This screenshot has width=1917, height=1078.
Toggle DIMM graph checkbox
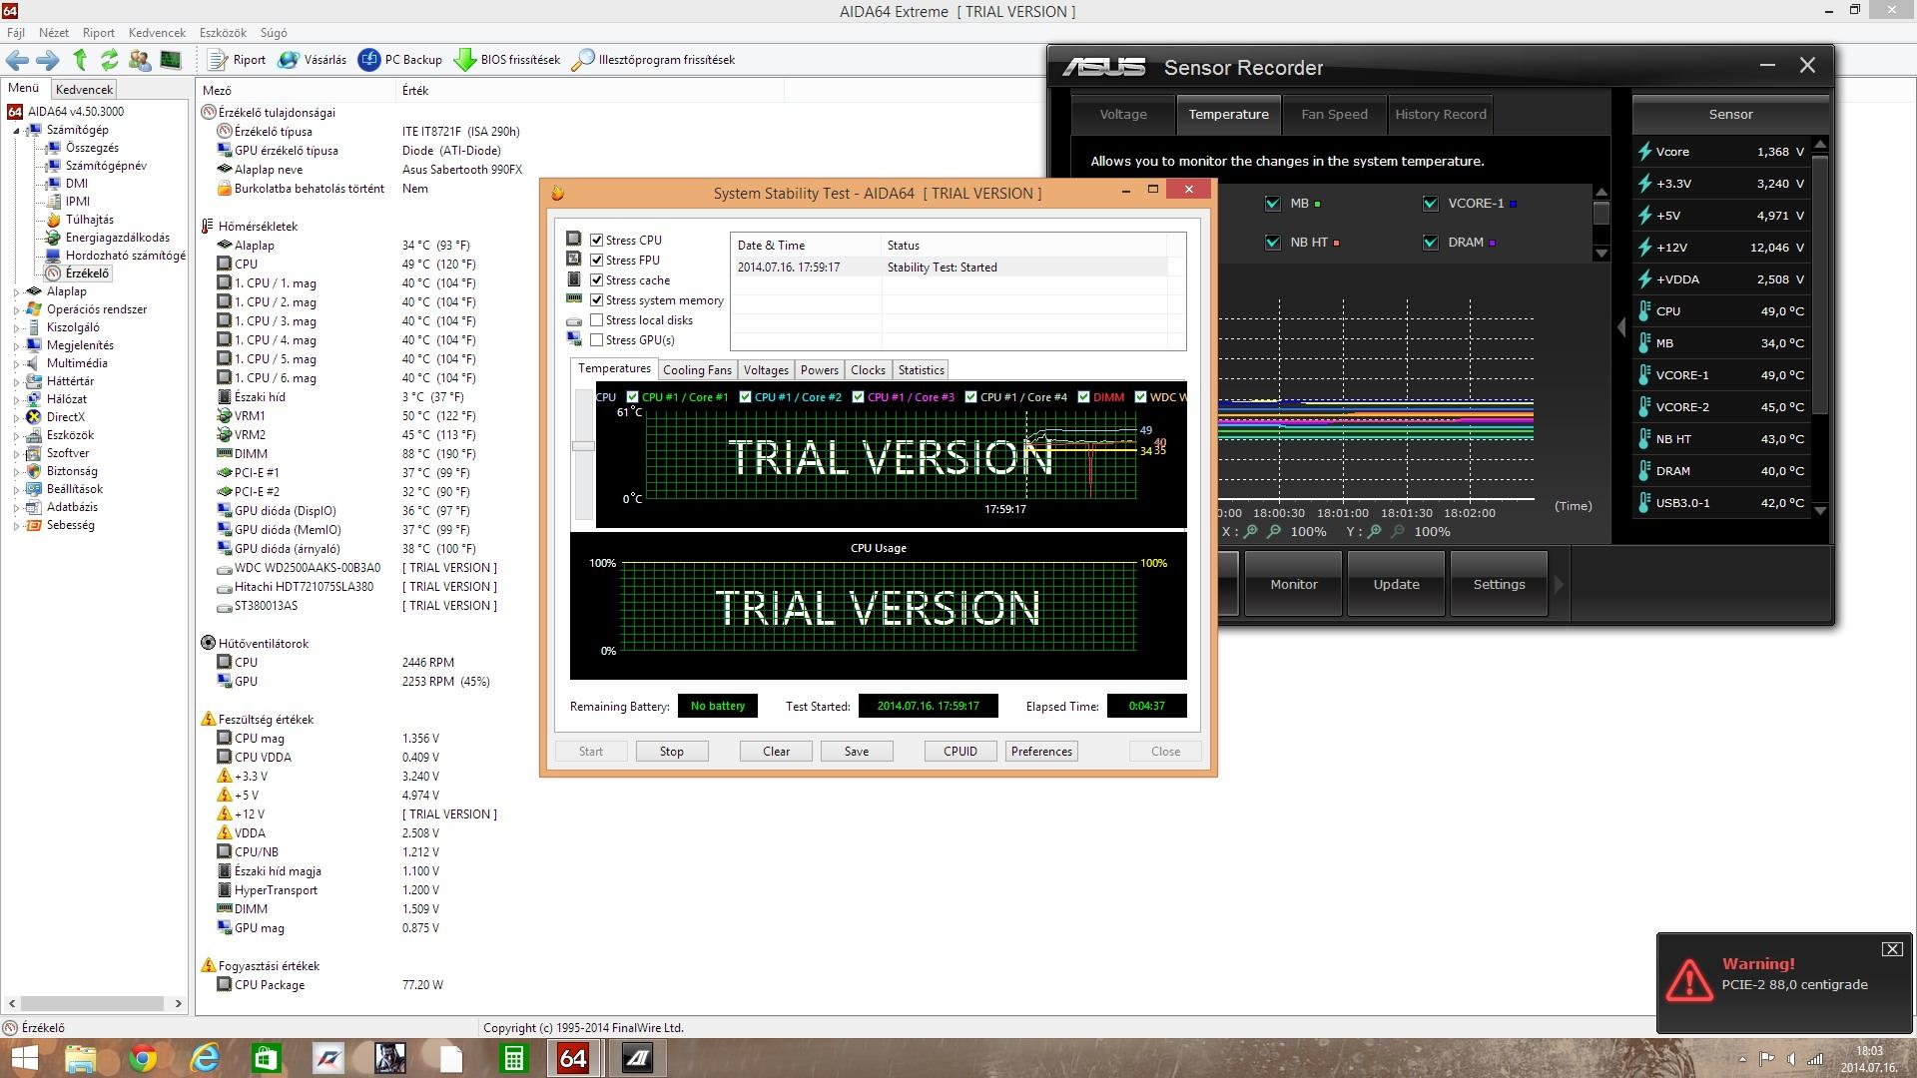tap(1083, 397)
